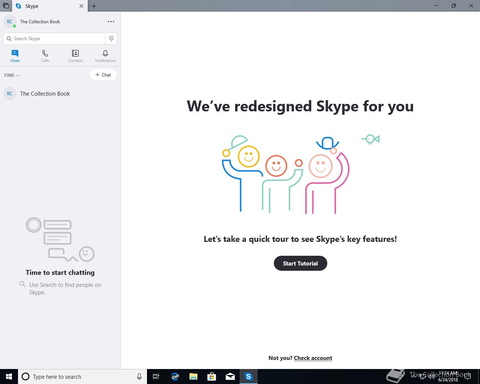Click the Start Tutorial button

point(300,263)
